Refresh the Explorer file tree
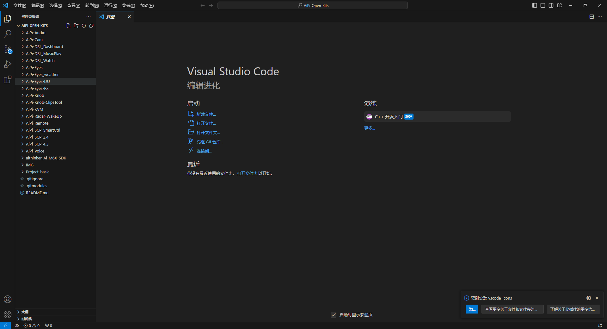 (x=84, y=26)
